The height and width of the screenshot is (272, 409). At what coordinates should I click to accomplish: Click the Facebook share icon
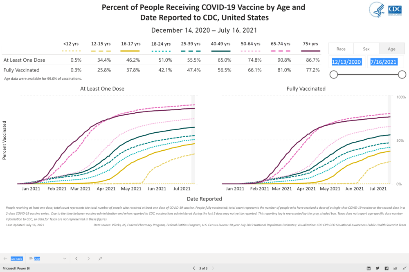pos(386,268)
